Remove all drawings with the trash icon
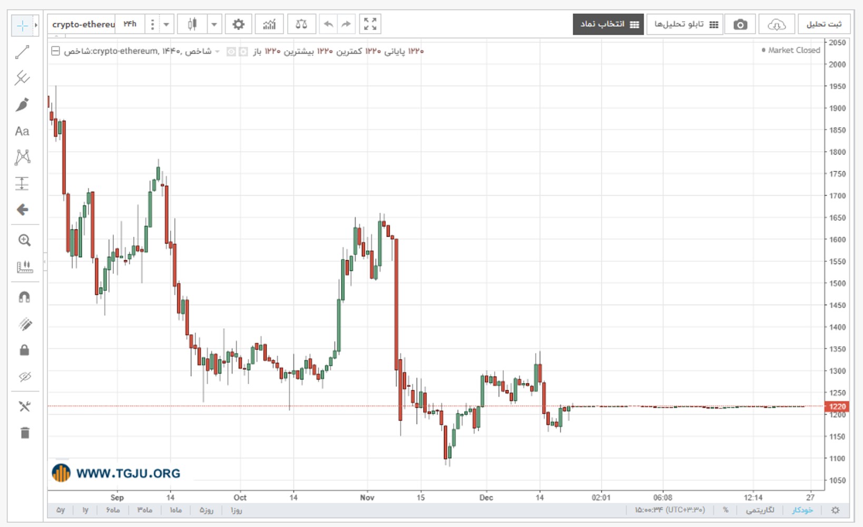 tap(24, 433)
